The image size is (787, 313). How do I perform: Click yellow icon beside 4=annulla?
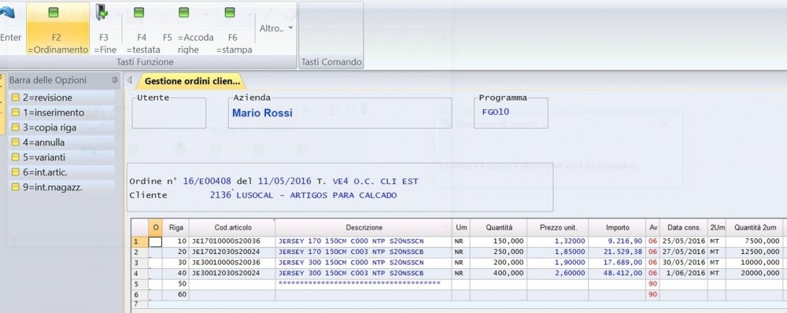click(16, 142)
